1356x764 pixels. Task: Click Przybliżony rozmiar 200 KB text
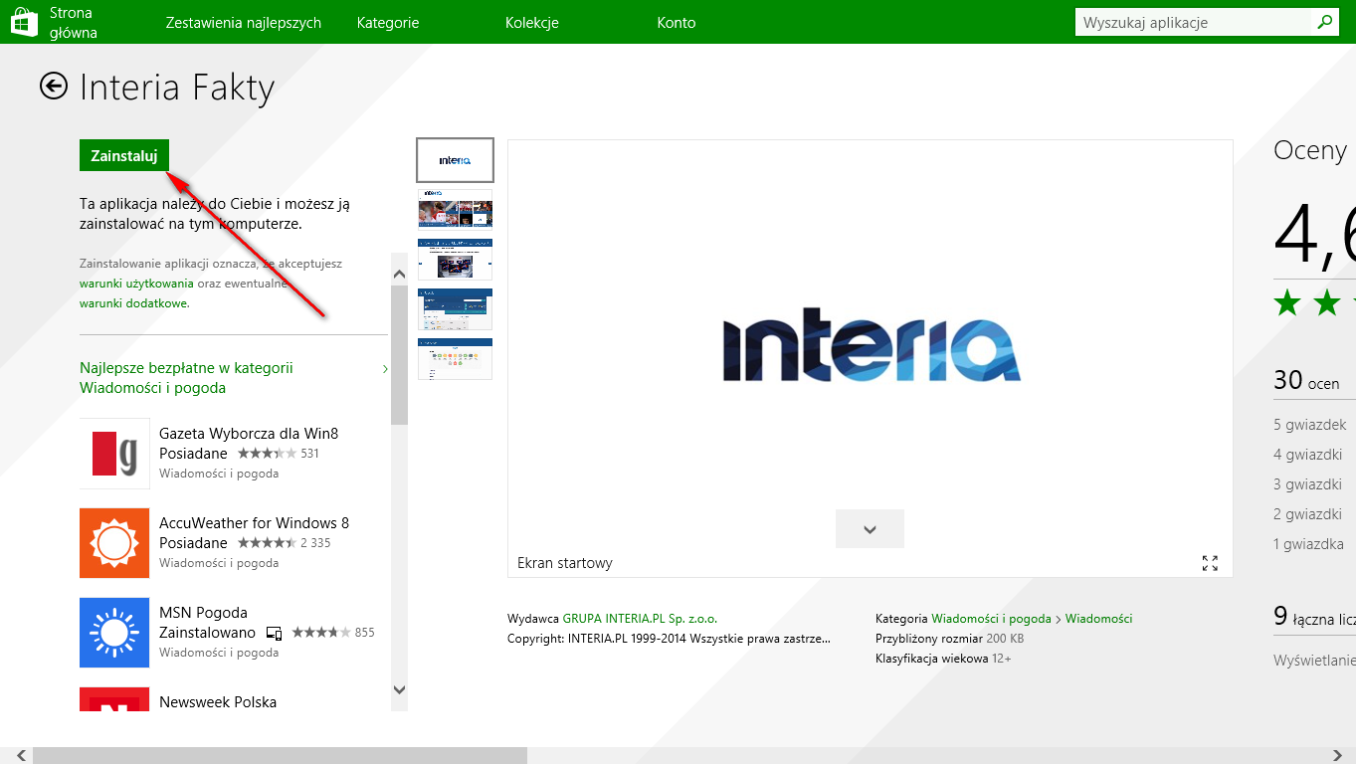tap(949, 639)
